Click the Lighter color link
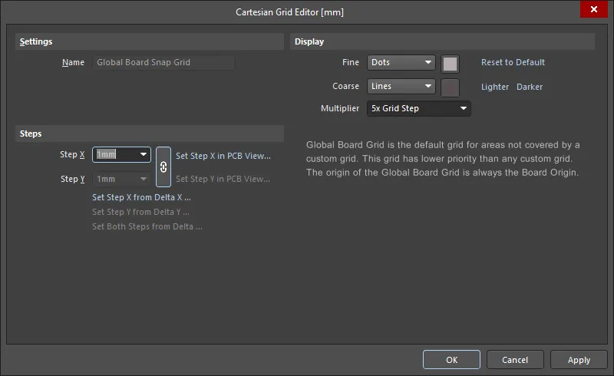Image resolution: width=614 pixels, height=376 pixels. click(x=495, y=87)
